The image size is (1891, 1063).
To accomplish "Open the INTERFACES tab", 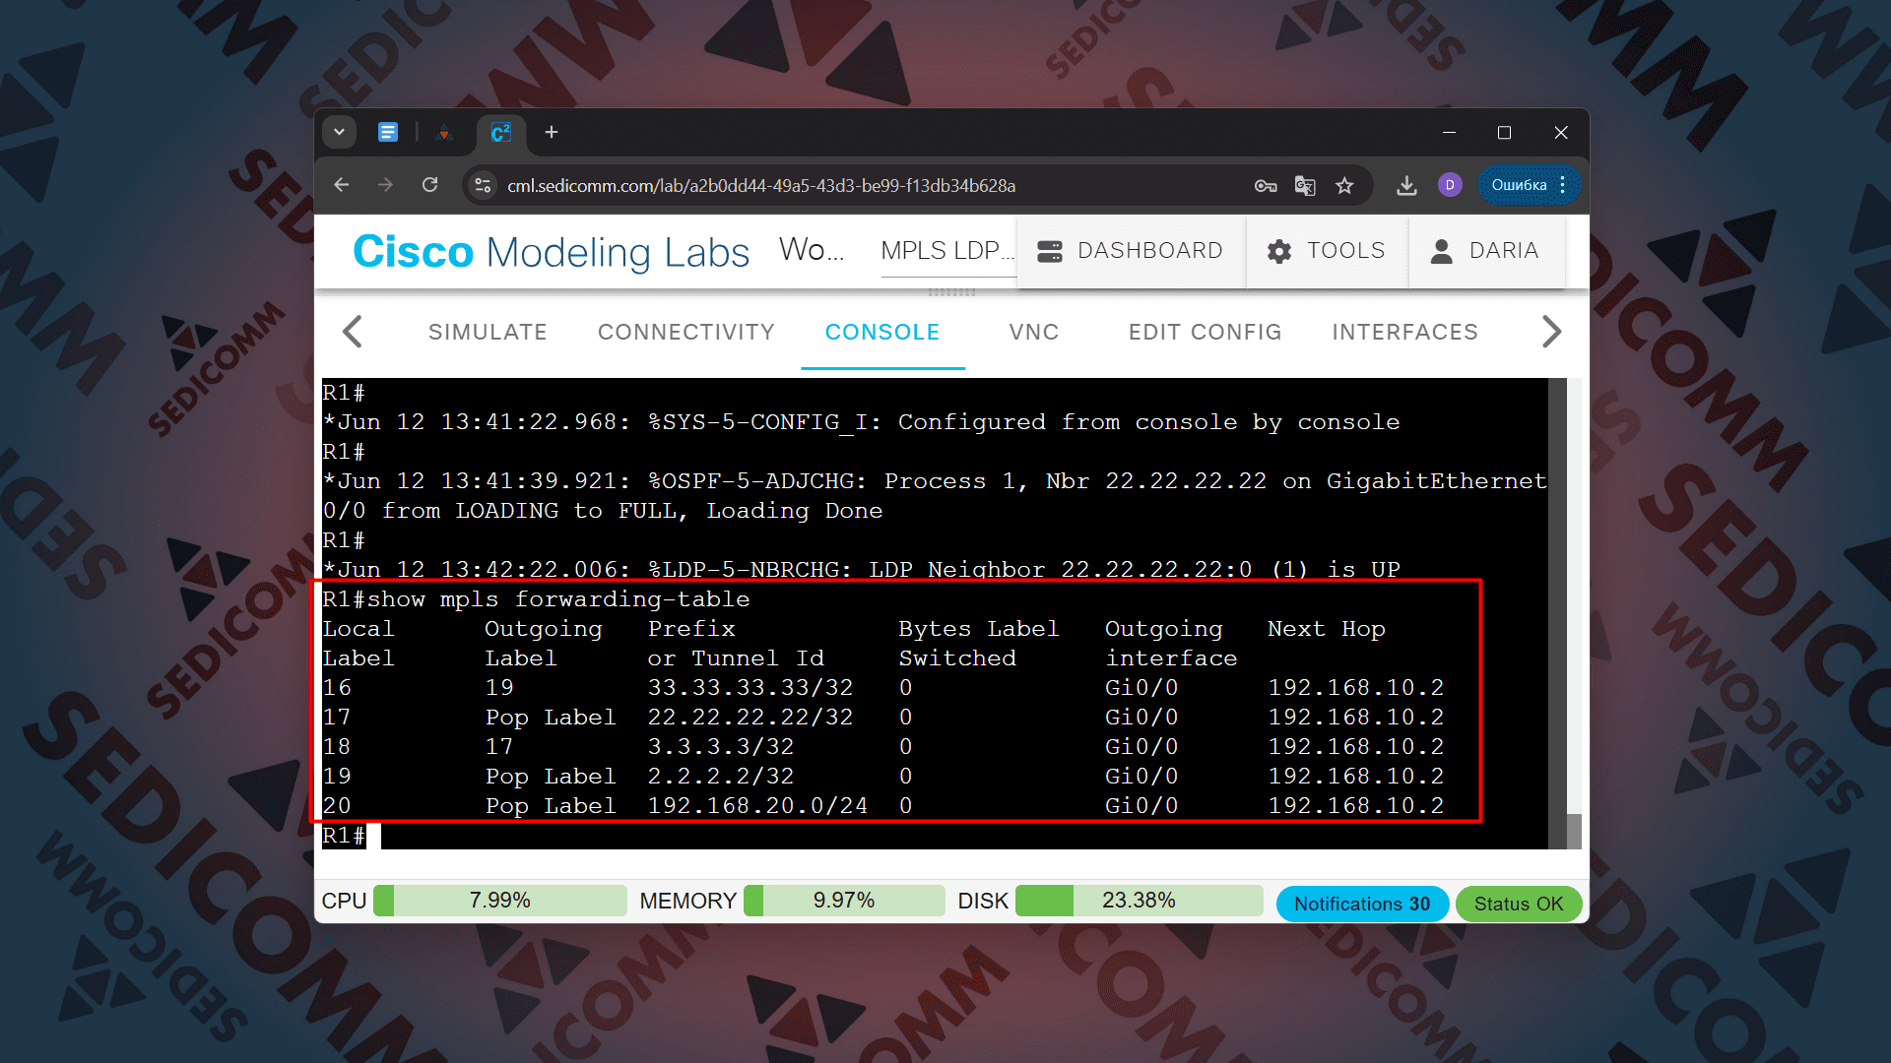I will [x=1405, y=333].
